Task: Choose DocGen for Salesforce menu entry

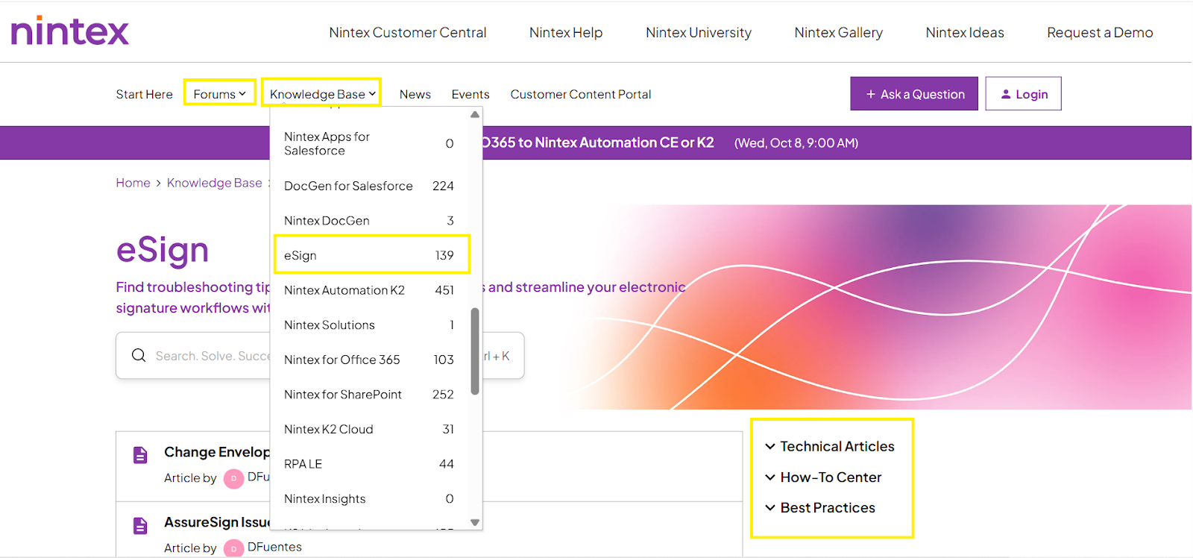Action: (x=369, y=186)
